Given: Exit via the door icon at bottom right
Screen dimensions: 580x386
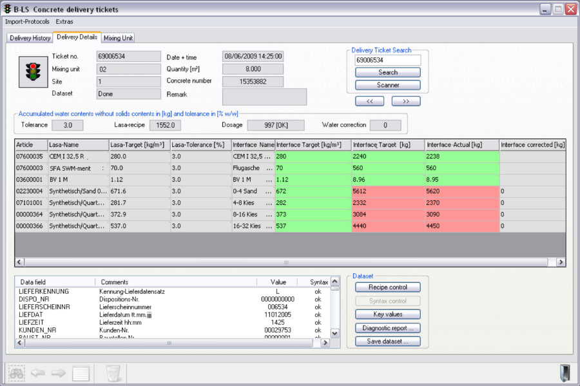Looking at the screenshot, I should (x=565, y=373).
